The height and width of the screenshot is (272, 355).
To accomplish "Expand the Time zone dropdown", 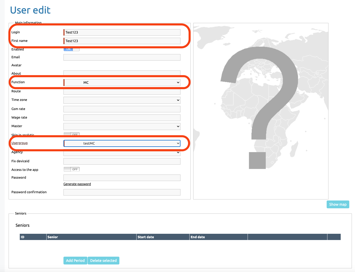I will 122,100.
